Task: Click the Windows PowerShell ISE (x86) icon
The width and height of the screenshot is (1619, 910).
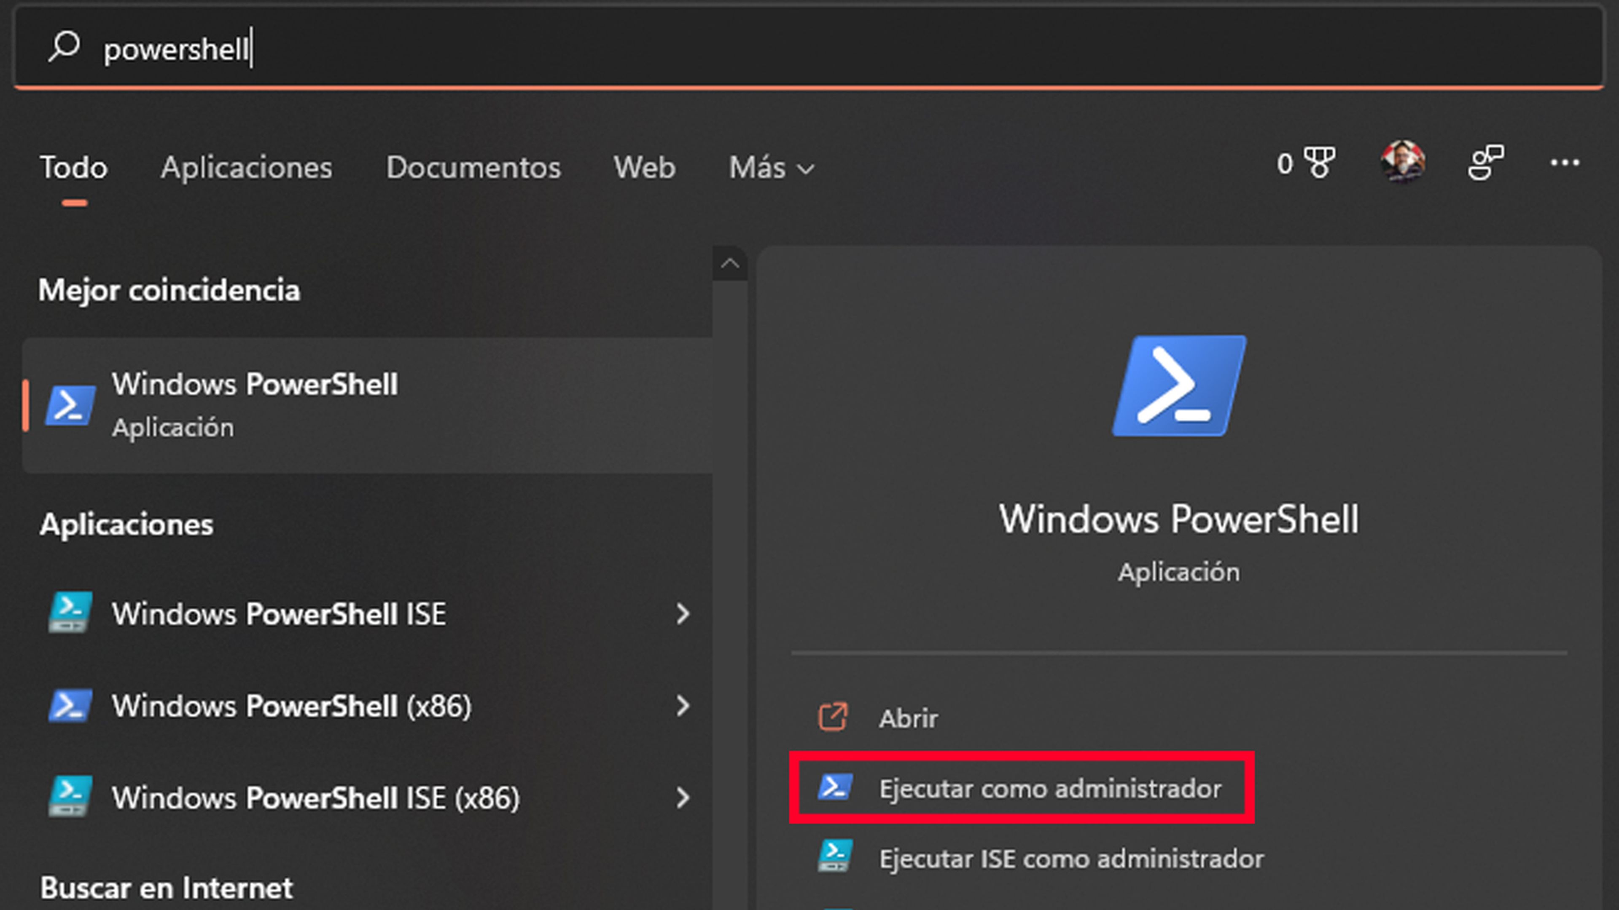Action: click(x=70, y=796)
